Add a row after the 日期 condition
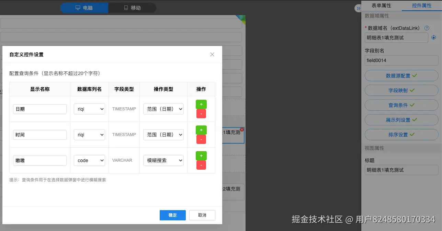442x231 pixels. (201, 104)
